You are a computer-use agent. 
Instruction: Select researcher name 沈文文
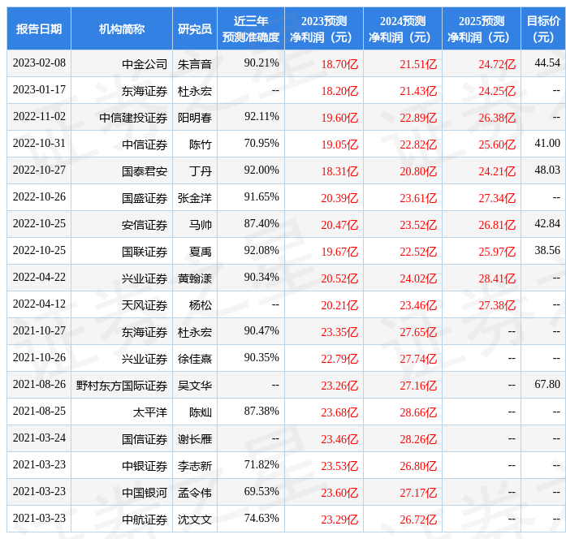(x=195, y=520)
